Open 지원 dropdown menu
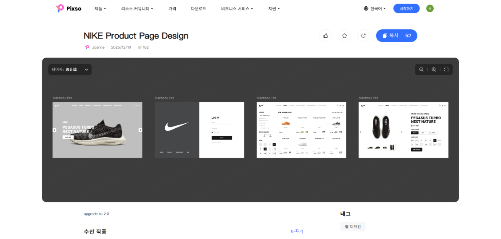The height and width of the screenshot is (239, 501). pos(274,9)
